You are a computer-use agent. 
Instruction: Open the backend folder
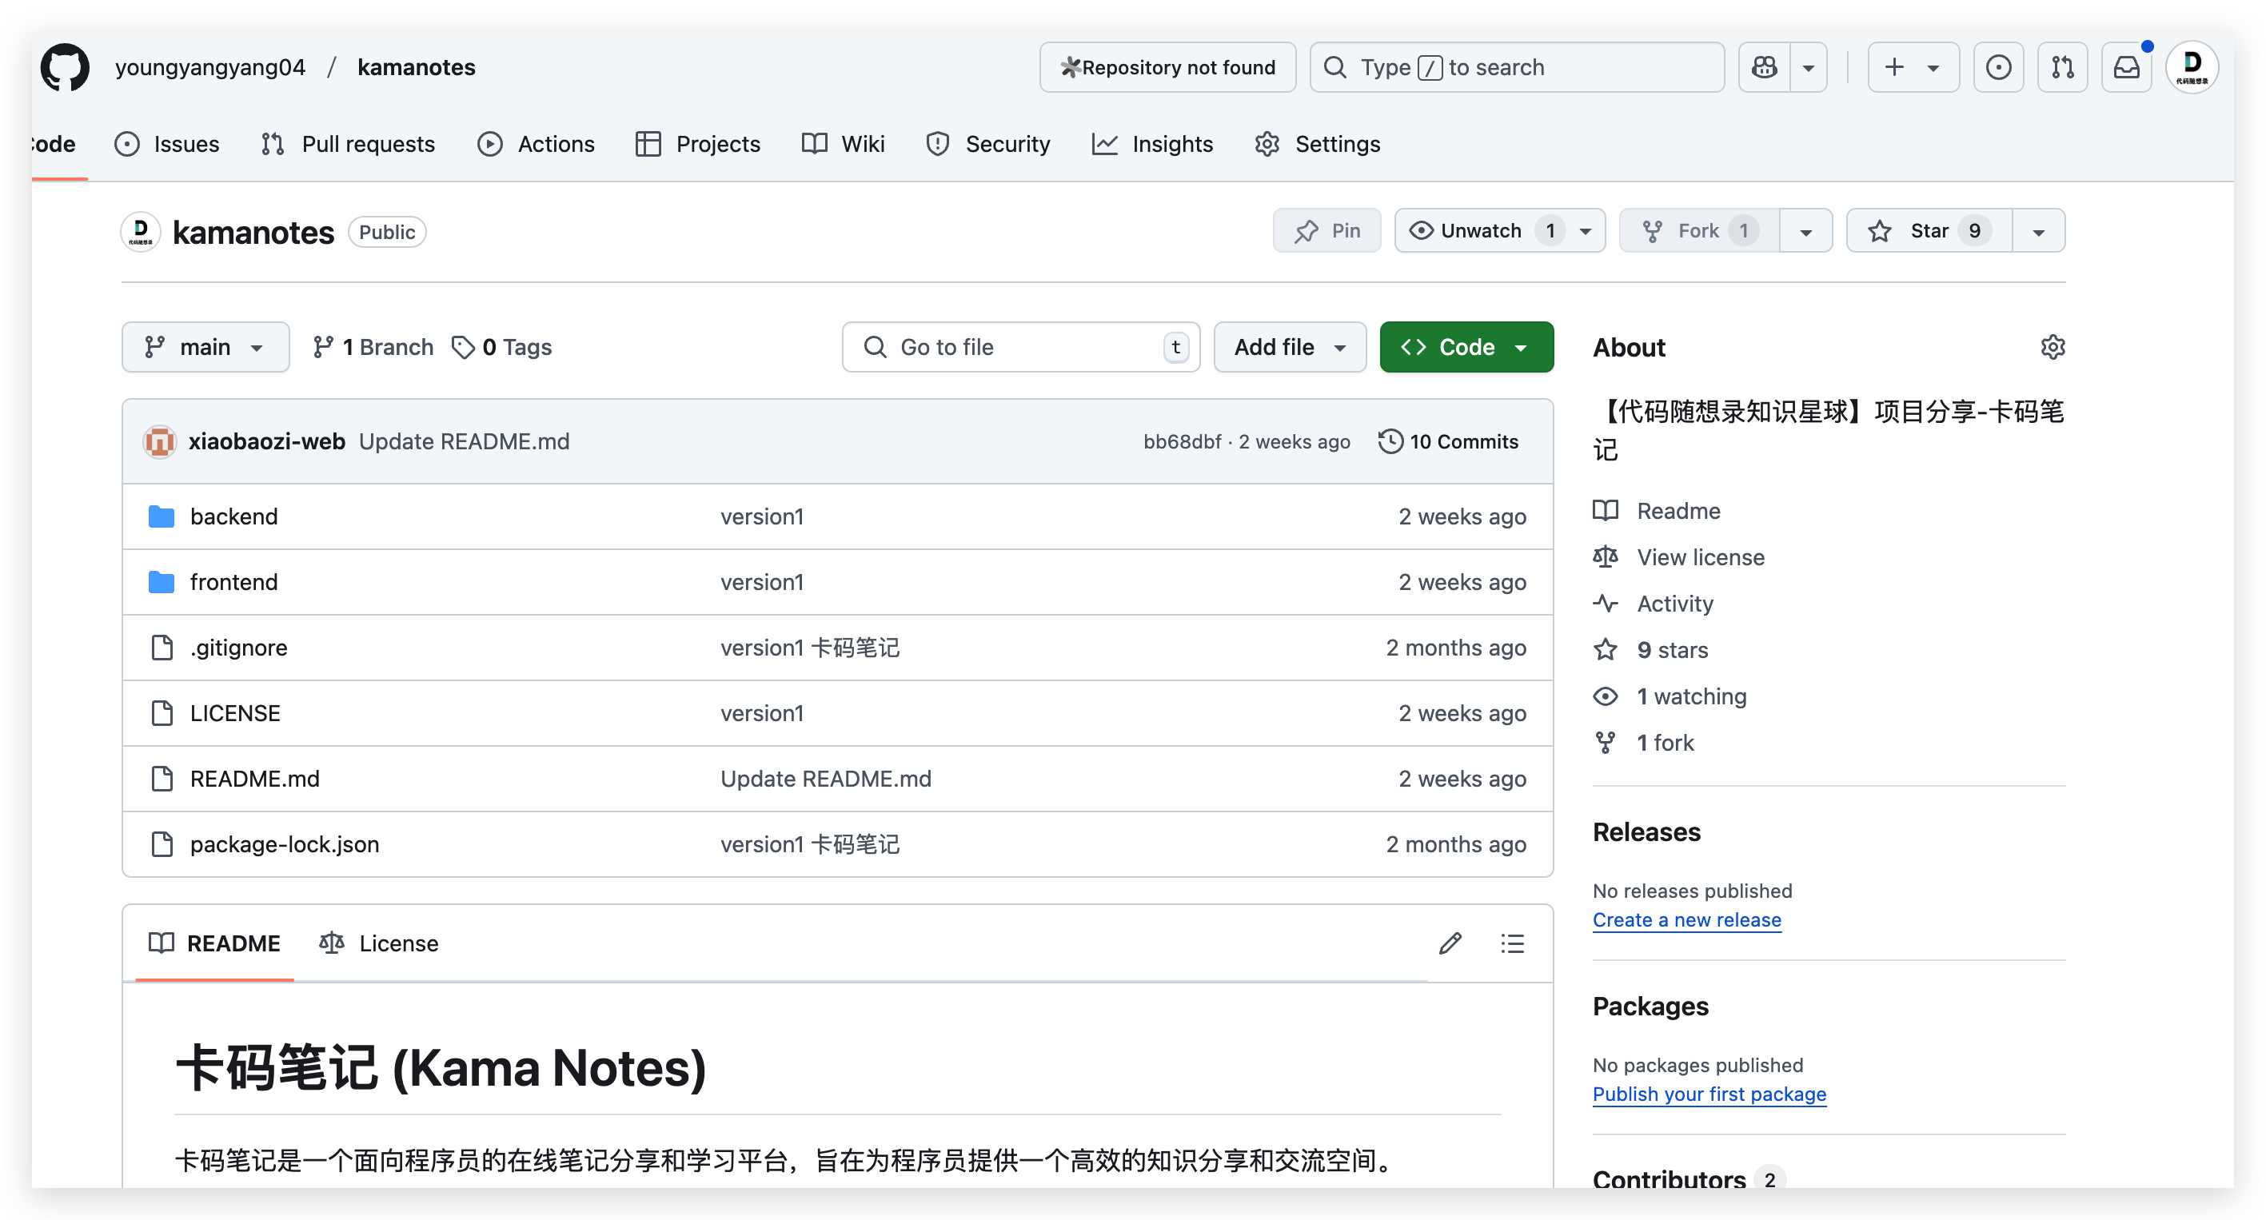[234, 516]
